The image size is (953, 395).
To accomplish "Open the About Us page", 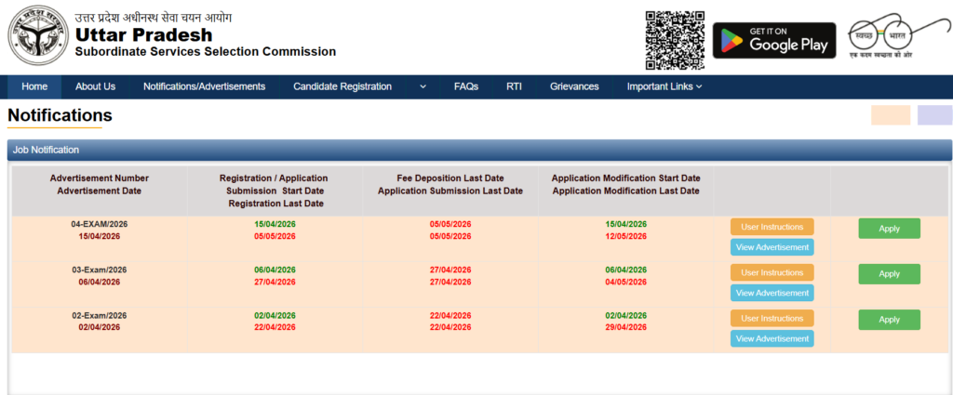I will 95,86.
